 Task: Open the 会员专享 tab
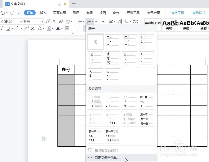153,13
